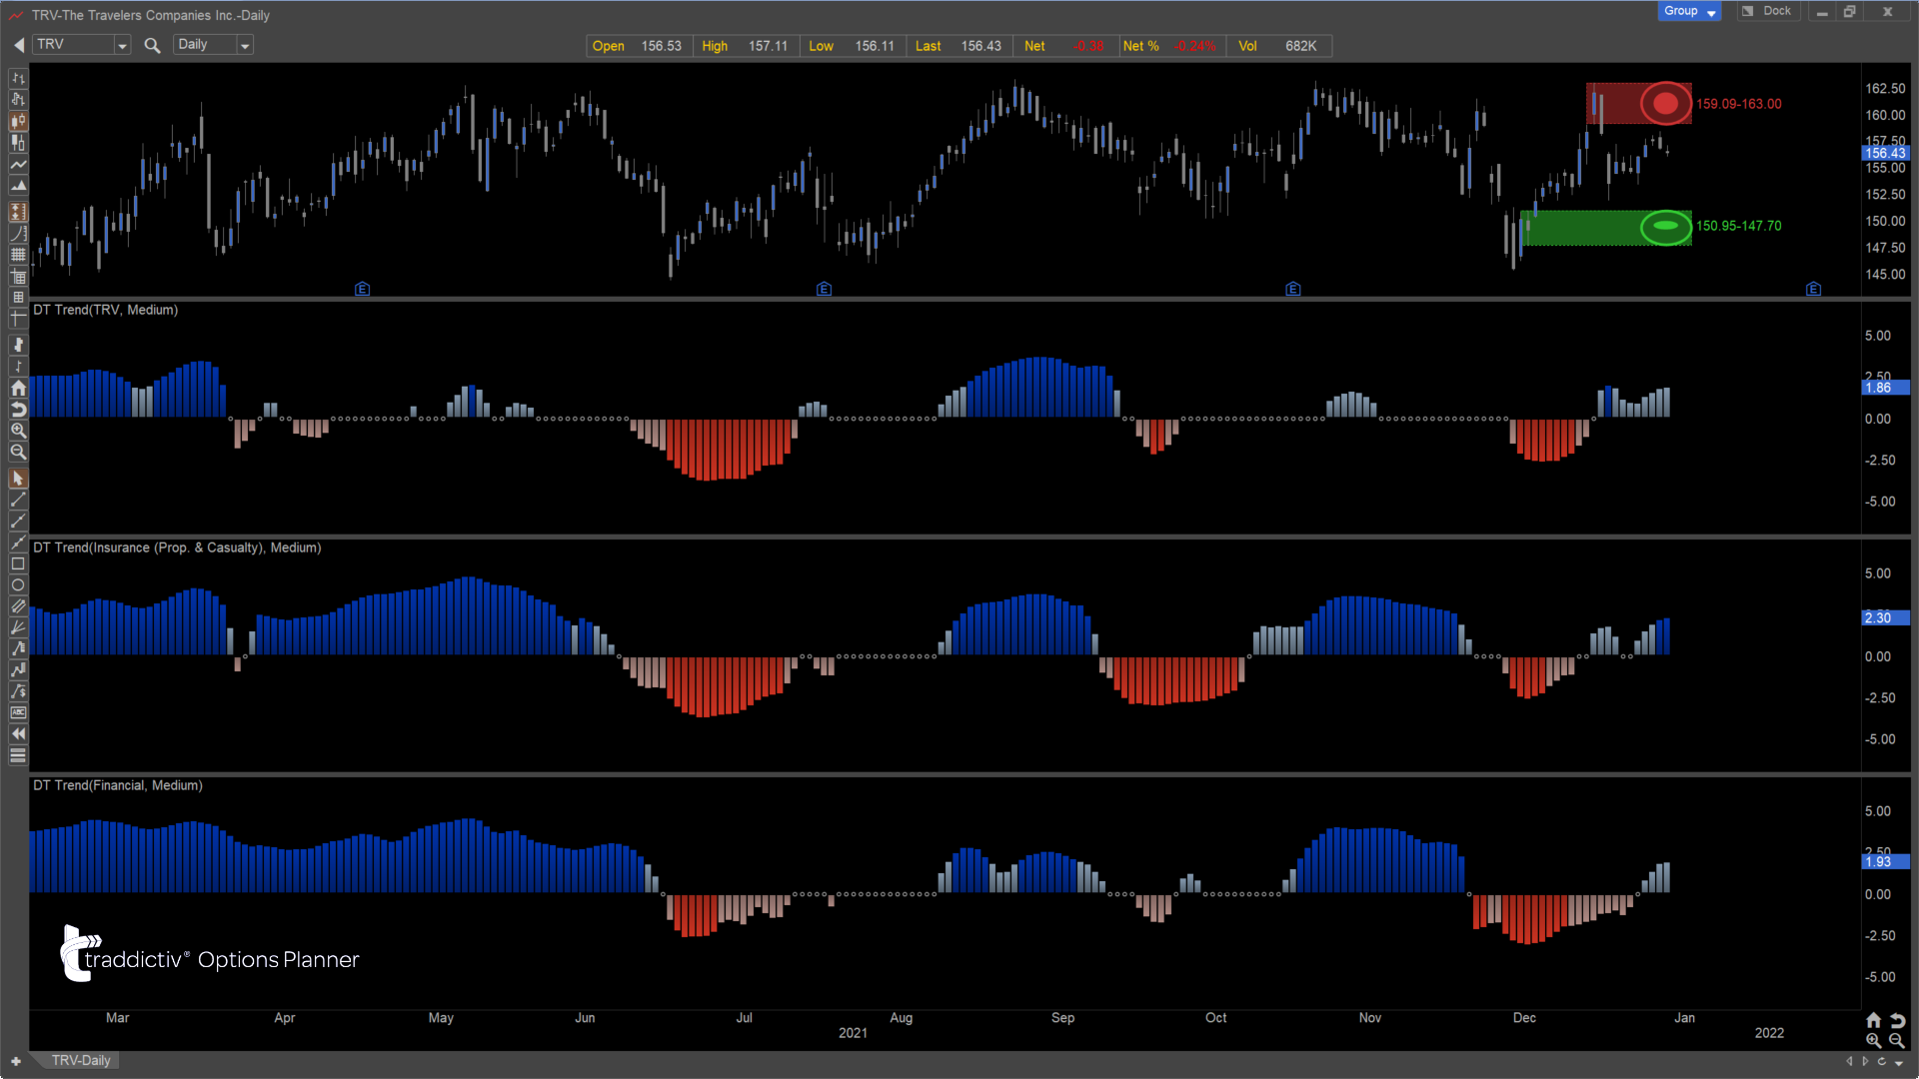This screenshot has height=1079, width=1919.
Task: Click the add tab plus icon at bottom left
Action: click(x=15, y=1061)
